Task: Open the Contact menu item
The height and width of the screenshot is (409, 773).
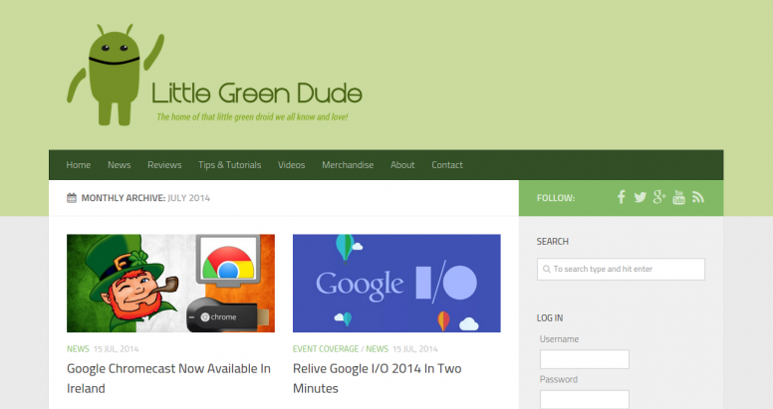Action: tap(447, 165)
